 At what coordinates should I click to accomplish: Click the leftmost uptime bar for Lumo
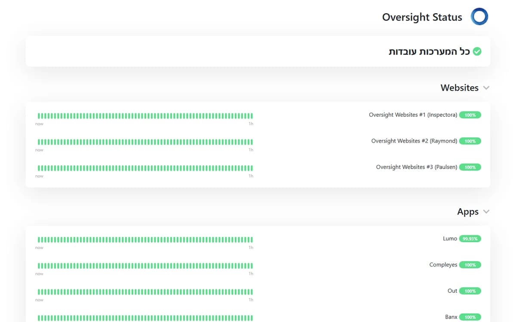[x=39, y=240]
